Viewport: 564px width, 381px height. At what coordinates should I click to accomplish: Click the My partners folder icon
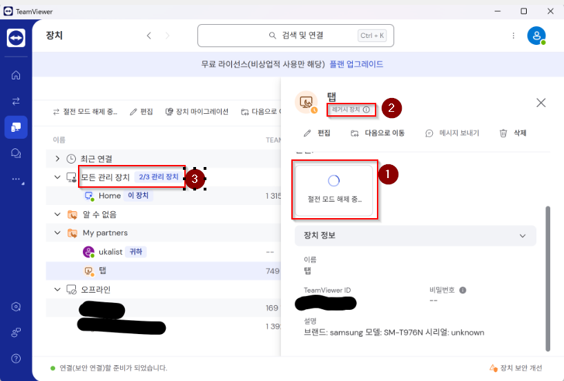(72, 233)
